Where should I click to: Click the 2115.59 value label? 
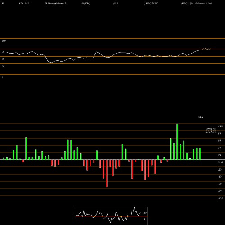[x=211, y=132]
